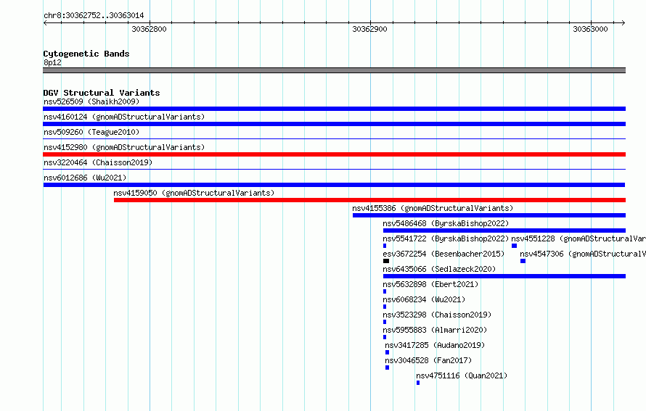The width and height of the screenshot is (646, 411).
Task: Click nsv4751116 (Quan2021) label
Action: 462,375
